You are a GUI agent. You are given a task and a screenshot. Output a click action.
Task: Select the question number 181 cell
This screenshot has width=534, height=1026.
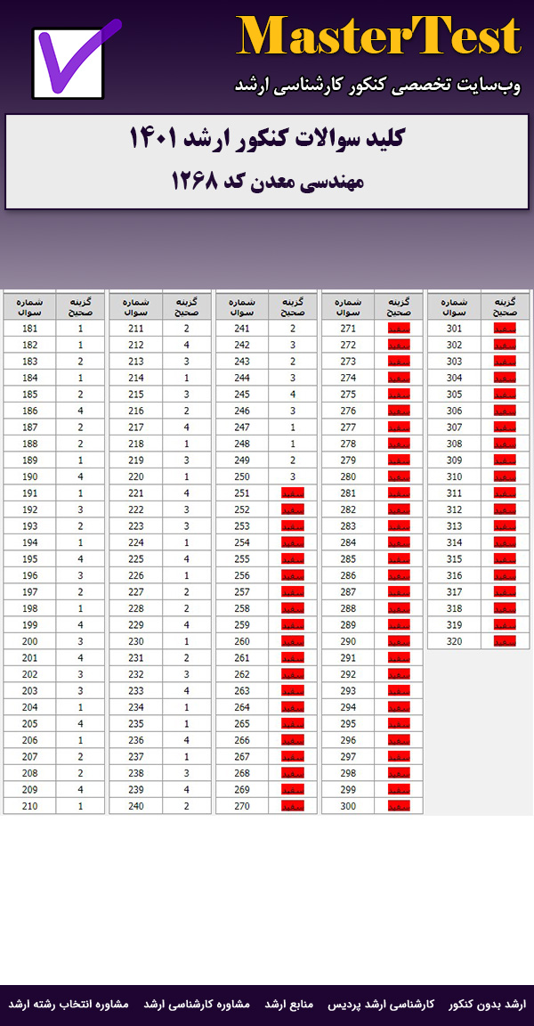click(x=29, y=329)
